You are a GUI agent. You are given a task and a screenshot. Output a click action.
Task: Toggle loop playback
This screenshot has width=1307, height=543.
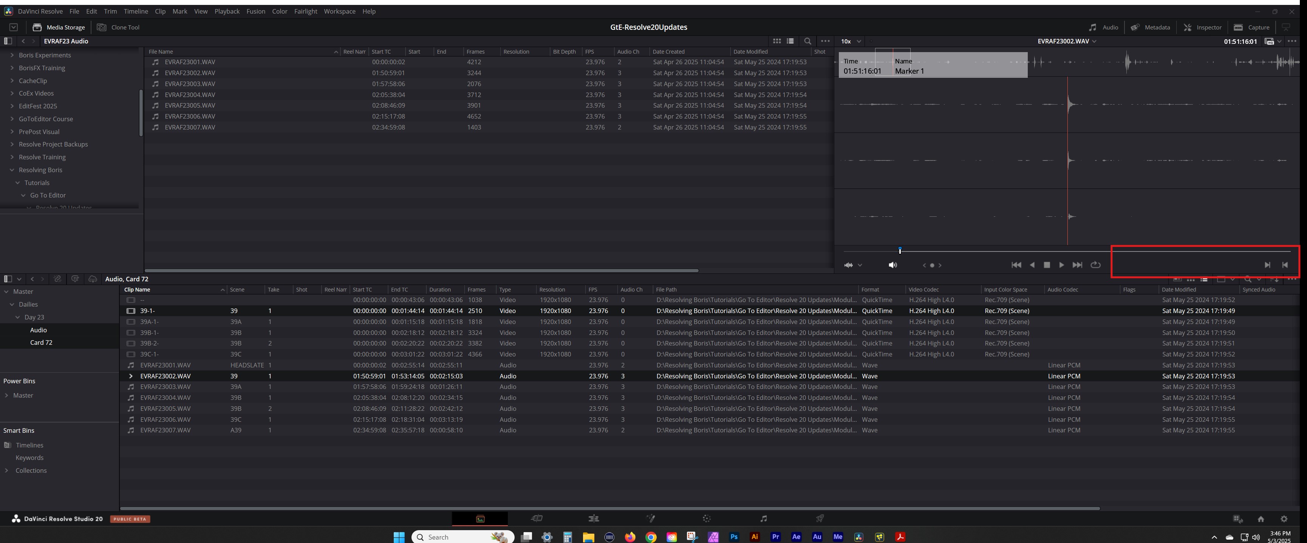(x=1095, y=265)
